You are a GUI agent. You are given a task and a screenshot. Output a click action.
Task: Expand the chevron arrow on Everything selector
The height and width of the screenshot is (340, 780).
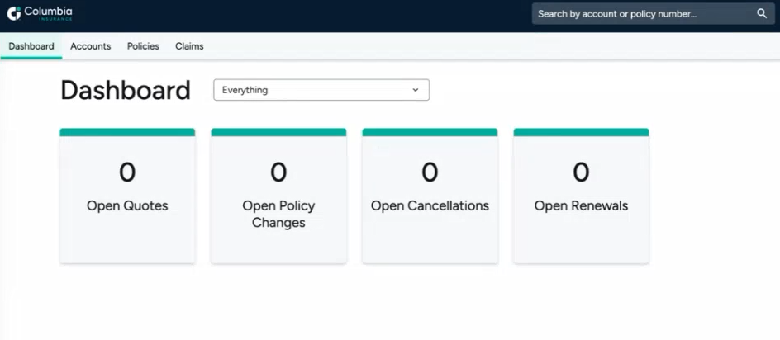click(416, 90)
